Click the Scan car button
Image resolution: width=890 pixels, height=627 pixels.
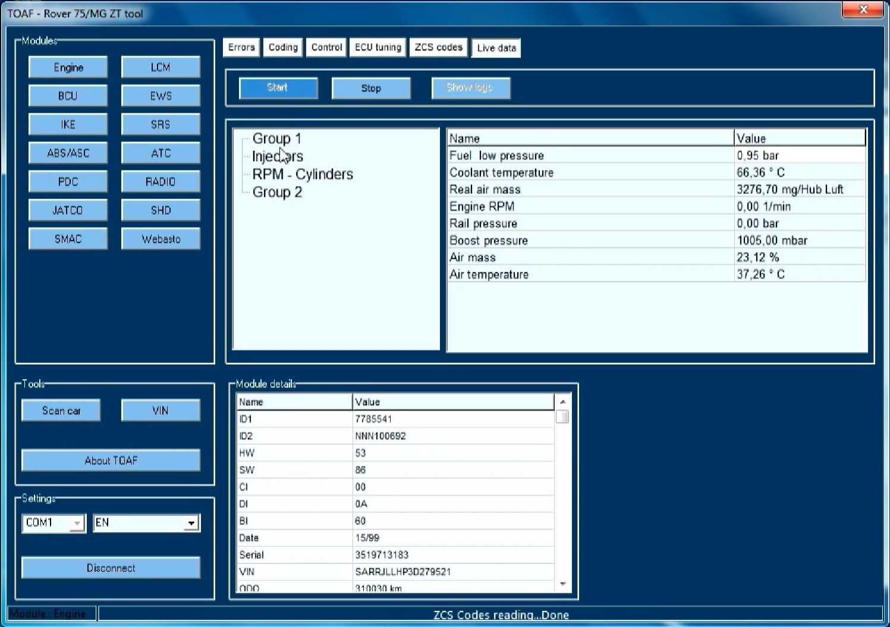click(61, 410)
